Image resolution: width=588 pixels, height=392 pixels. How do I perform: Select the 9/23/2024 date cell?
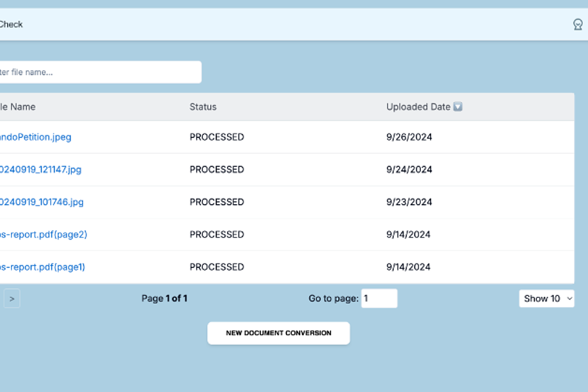point(409,202)
